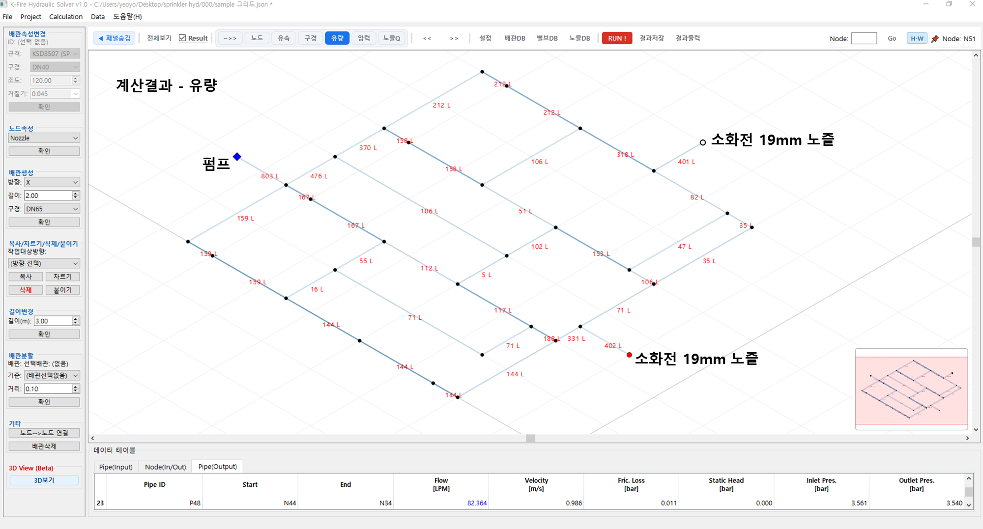Open the DN65 pipe diameter dropdown

(52, 209)
